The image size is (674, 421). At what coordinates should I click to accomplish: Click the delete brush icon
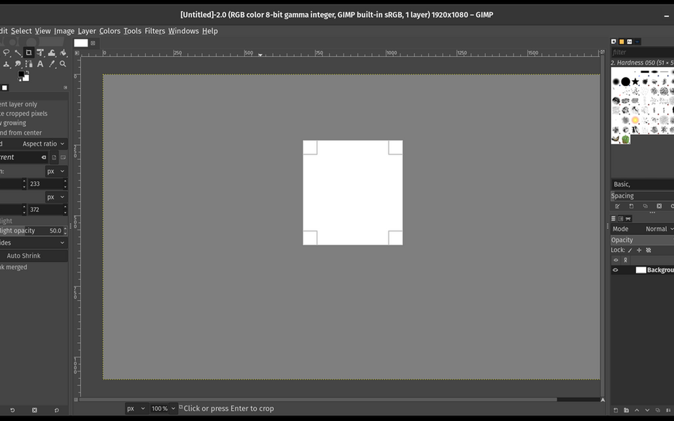click(x=659, y=206)
